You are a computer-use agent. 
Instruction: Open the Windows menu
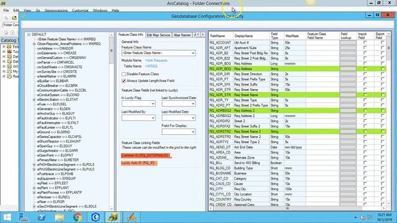(x=100, y=11)
